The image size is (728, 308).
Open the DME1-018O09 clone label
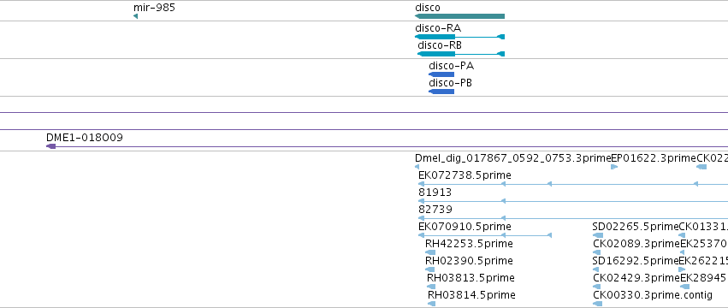point(85,138)
